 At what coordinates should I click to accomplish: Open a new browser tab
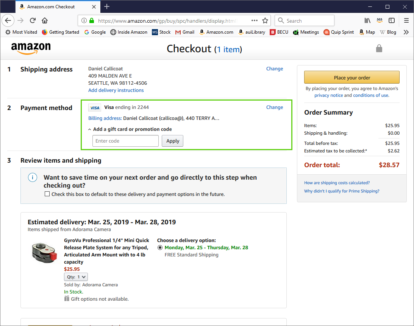[x=107, y=6]
